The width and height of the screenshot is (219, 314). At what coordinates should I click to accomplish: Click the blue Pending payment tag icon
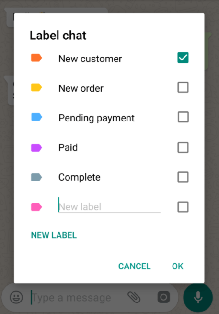point(36,117)
